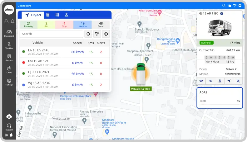Open Tracking from the sidebar
Viewport: 247px width, 142px height.
(9, 45)
